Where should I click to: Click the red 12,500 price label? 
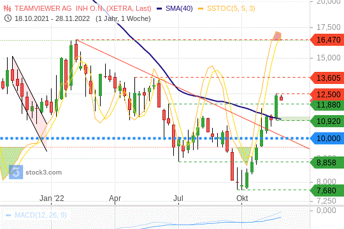pos(327,94)
